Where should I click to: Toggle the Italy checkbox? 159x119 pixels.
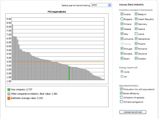(122, 34)
